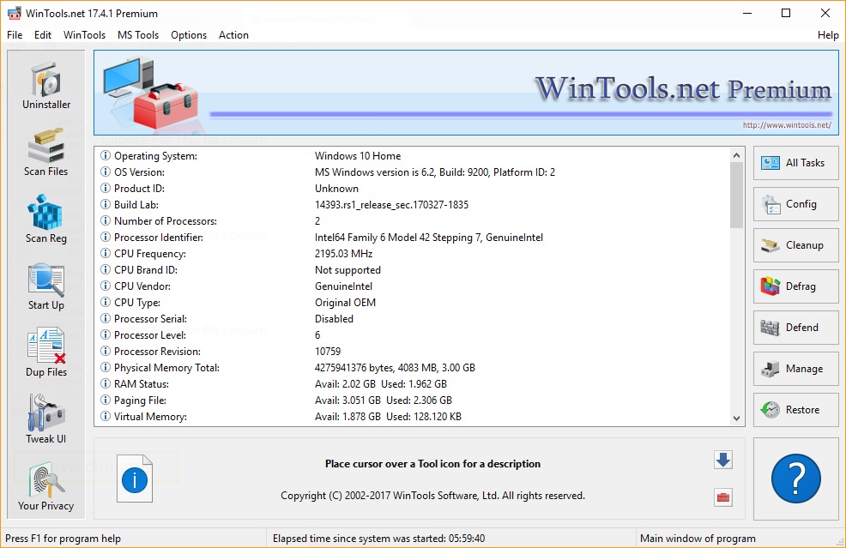Open the Uninstaller tool
846x548 pixels.
pyautogui.click(x=46, y=87)
